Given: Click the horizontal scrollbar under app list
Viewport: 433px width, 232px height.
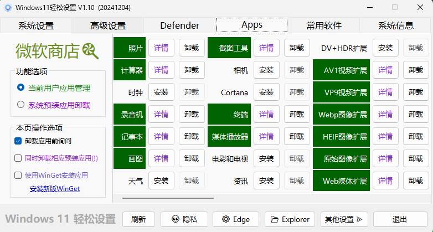Looking at the screenshot, I should tap(167, 197).
